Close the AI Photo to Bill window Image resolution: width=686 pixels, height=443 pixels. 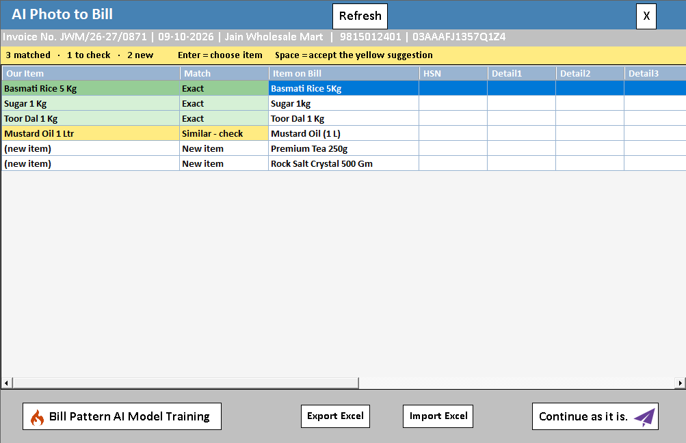point(646,16)
